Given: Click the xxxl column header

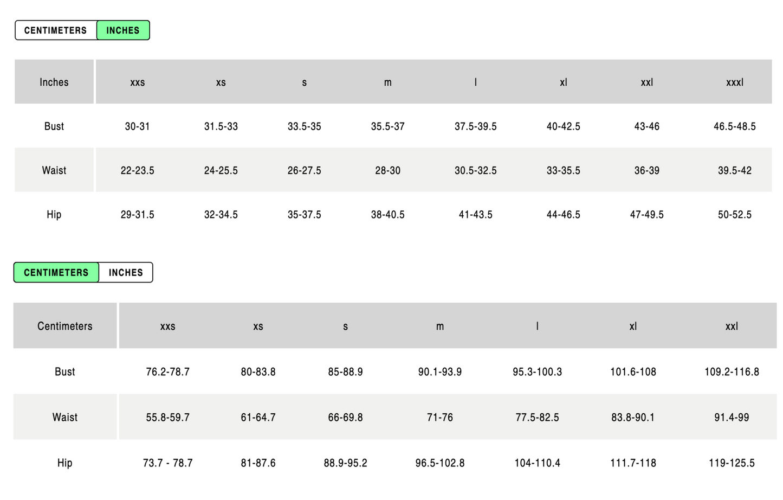Looking at the screenshot, I should (735, 82).
